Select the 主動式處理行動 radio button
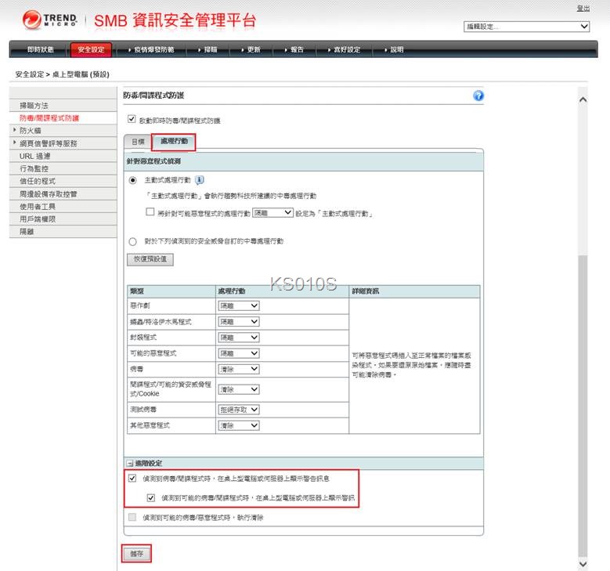The height and width of the screenshot is (571, 610). 132,180
